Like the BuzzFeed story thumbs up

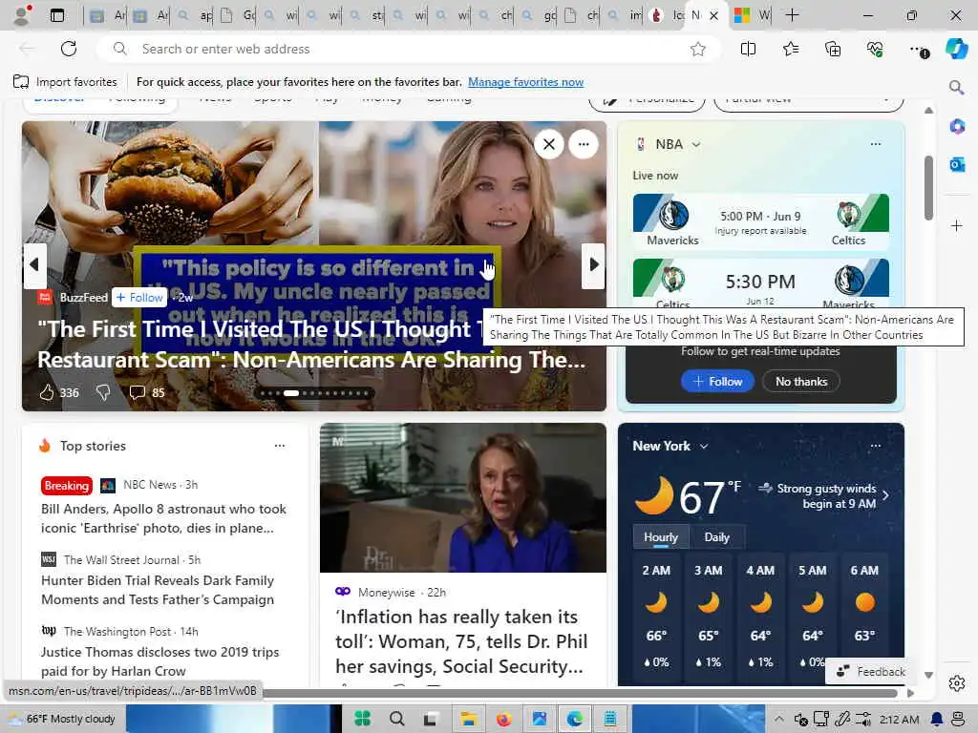coord(47,392)
